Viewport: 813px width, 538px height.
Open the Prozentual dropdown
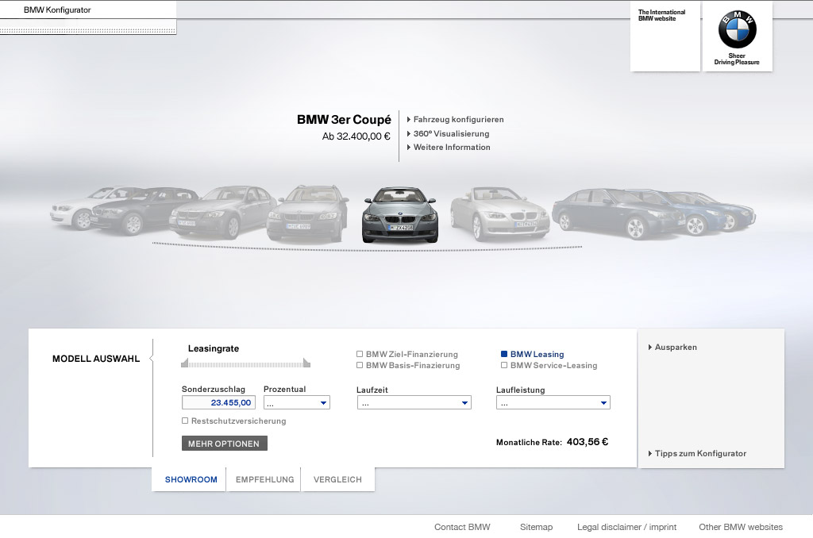pos(297,403)
